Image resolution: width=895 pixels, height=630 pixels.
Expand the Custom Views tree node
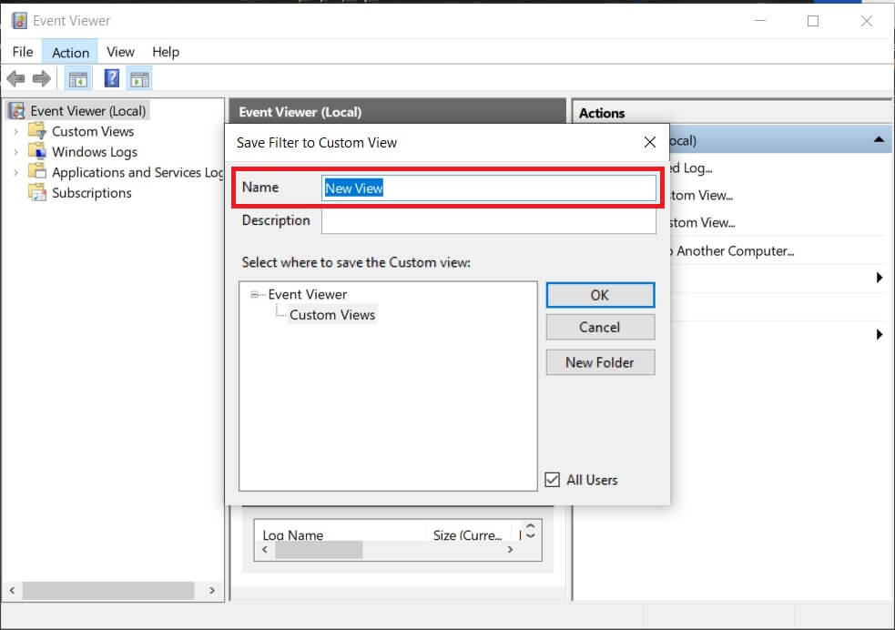tap(15, 132)
